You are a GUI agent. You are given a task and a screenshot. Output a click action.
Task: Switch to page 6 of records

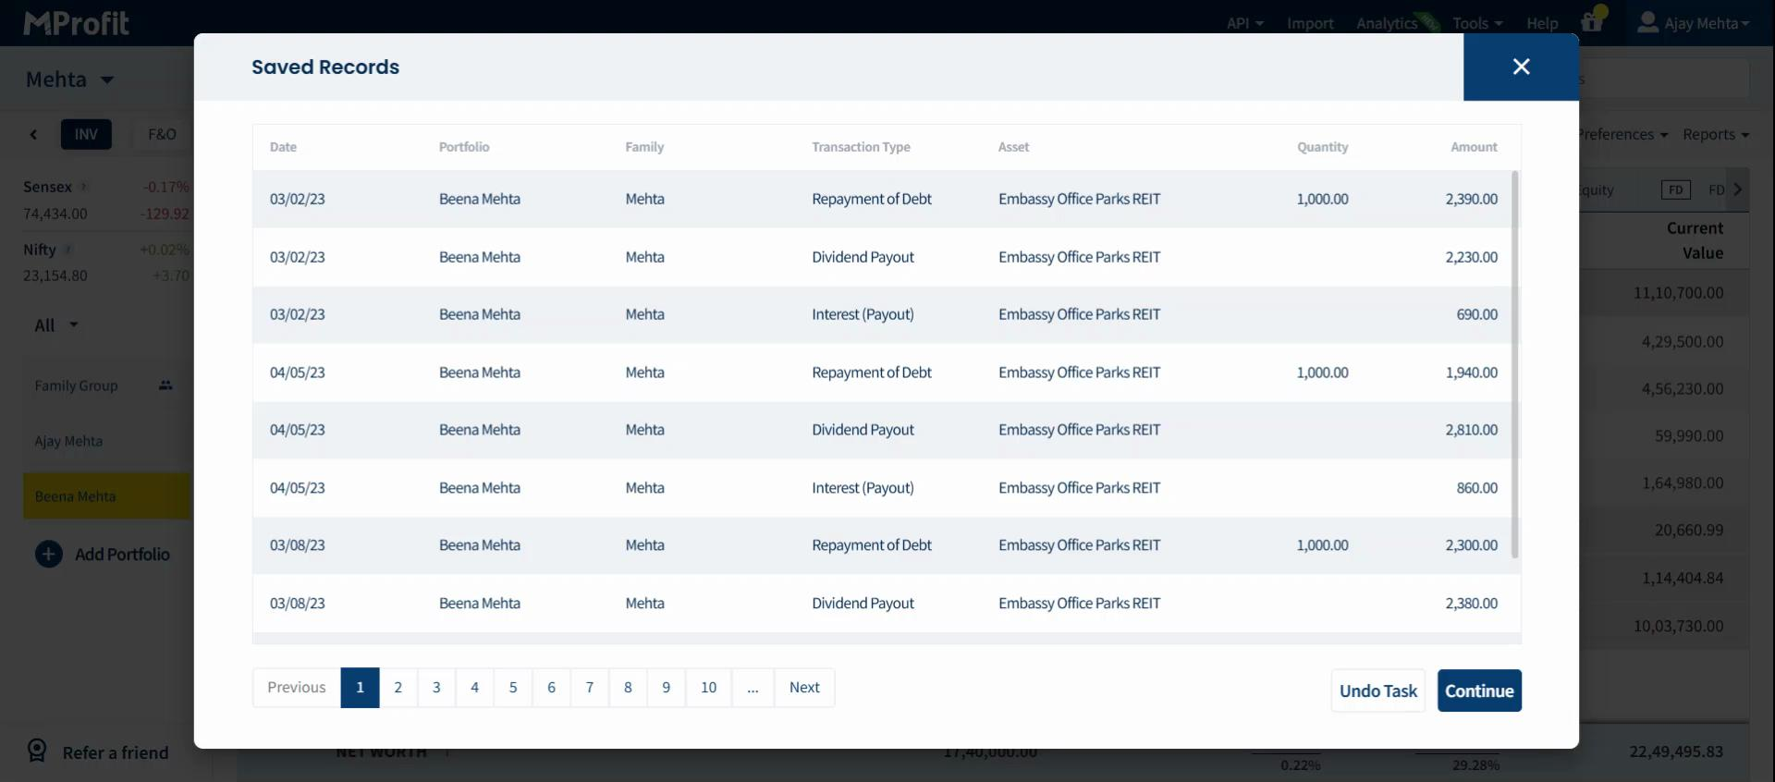click(551, 688)
